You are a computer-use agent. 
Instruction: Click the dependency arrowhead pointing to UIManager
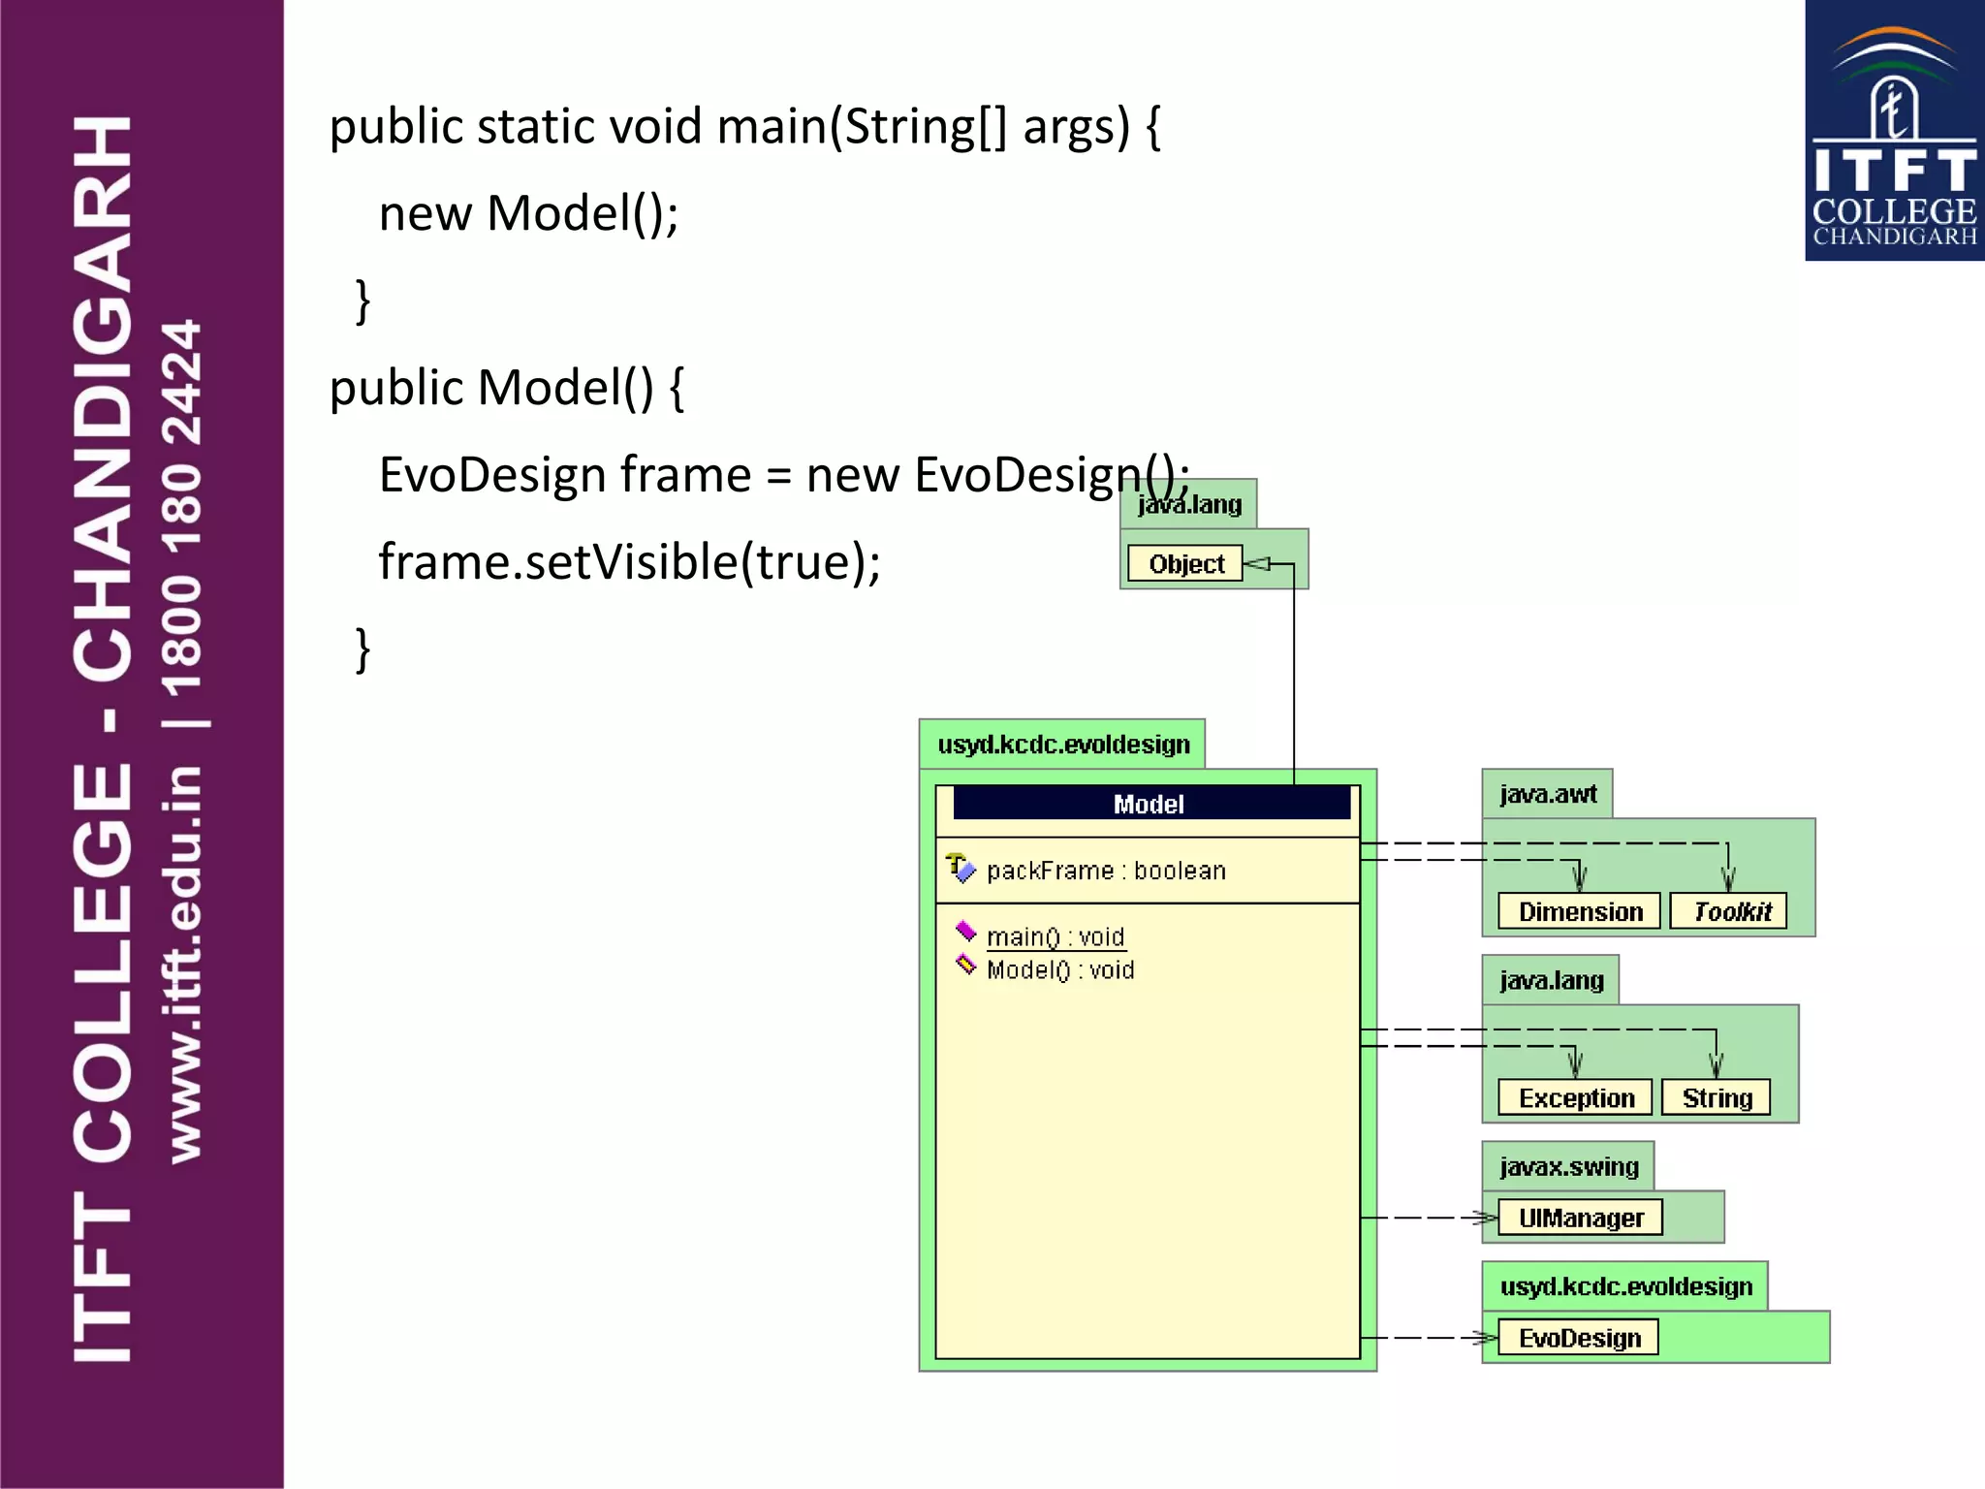[1485, 1218]
